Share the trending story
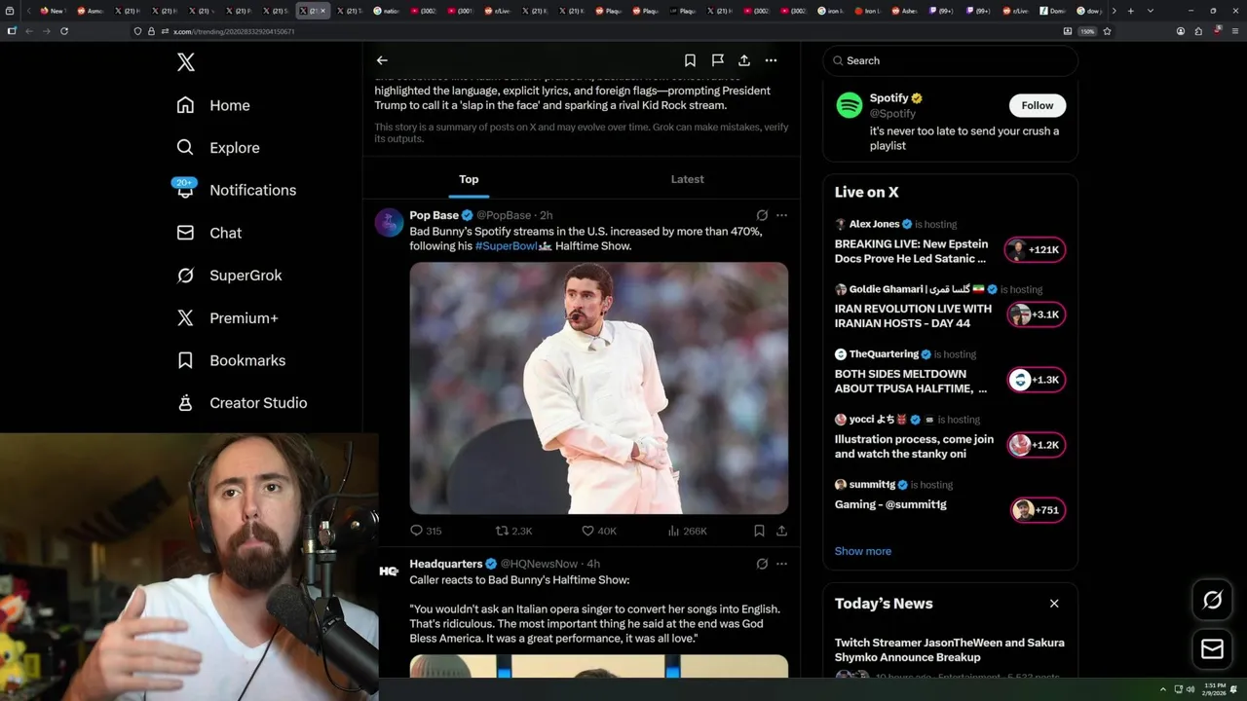This screenshot has height=701, width=1247. point(744,60)
